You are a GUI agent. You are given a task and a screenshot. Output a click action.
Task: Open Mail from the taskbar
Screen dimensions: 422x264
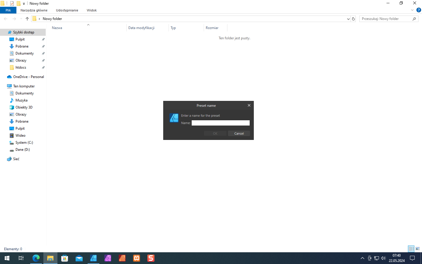79,258
